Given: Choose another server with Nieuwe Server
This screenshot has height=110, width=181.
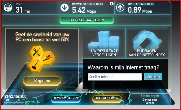Looking at the screenshot, I should click(107, 98).
